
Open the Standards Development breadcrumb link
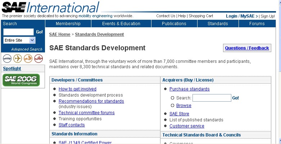click(99, 34)
